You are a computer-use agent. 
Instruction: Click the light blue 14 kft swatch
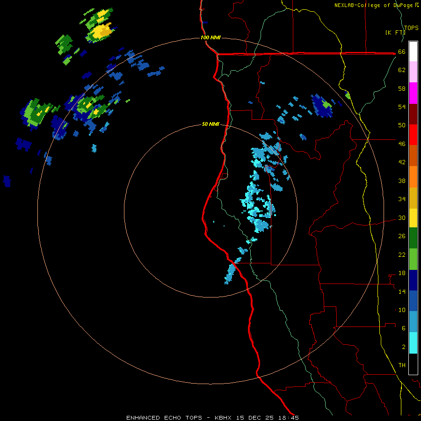(413, 322)
